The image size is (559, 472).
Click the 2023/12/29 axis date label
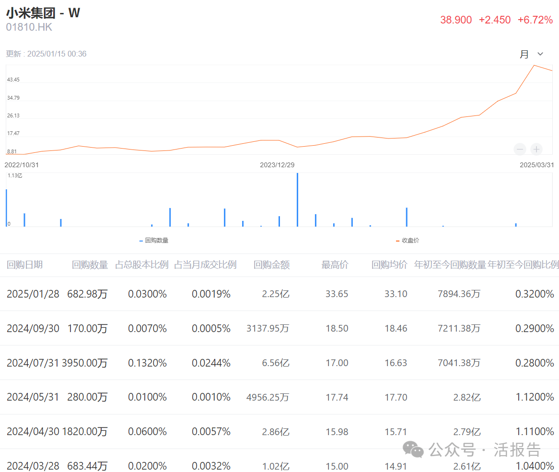[x=278, y=164]
